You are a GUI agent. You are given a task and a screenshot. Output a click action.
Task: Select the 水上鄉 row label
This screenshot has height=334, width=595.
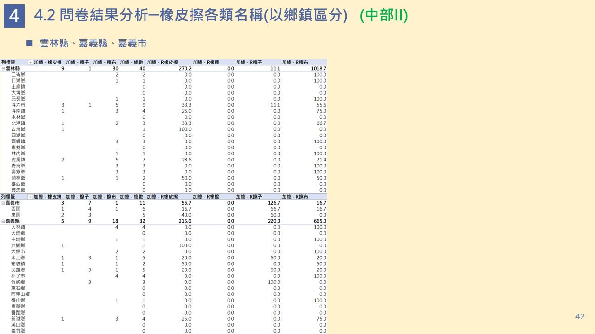point(18,257)
